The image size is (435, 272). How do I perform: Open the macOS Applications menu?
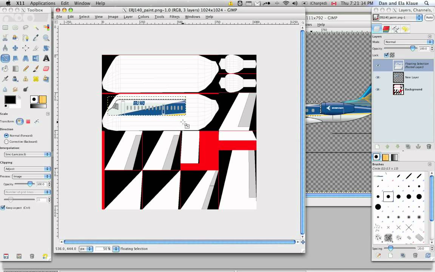point(43,3)
